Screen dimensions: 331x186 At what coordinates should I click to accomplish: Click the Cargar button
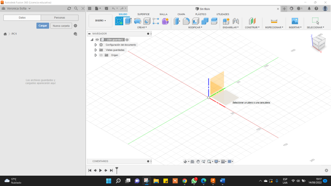click(x=43, y=26)
